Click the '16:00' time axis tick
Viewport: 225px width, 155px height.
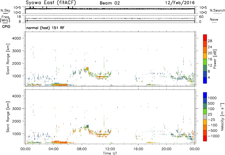point(138,149)
